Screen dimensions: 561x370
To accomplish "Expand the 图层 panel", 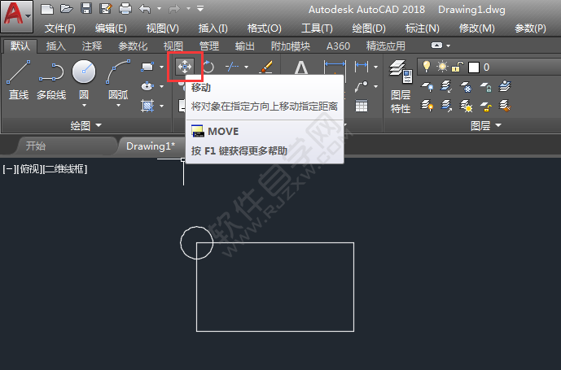I will 485,125.
